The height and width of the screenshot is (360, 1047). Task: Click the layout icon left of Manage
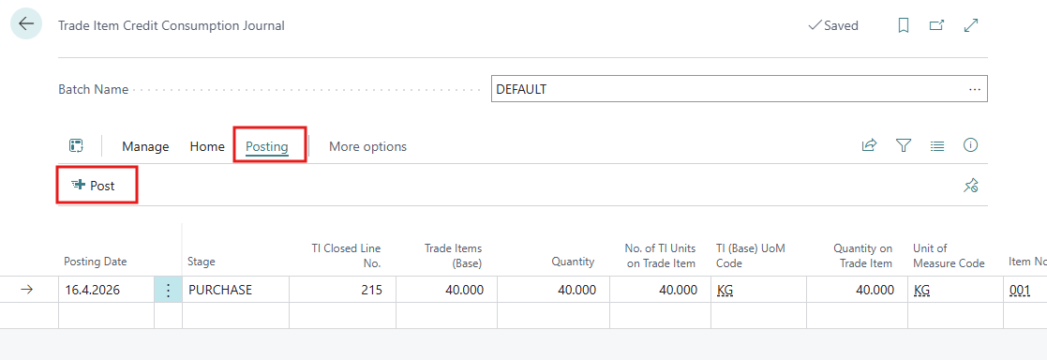[76, 145]
